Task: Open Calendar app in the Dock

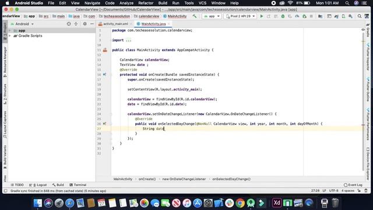Action: pos(101,203)
